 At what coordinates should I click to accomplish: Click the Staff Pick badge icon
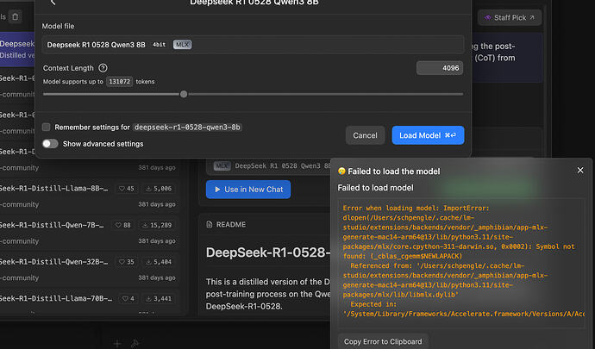pos(487,17)
